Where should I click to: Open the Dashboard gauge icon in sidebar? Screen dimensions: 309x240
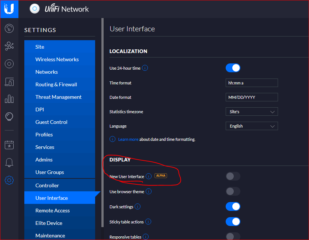tap(9, 28)
